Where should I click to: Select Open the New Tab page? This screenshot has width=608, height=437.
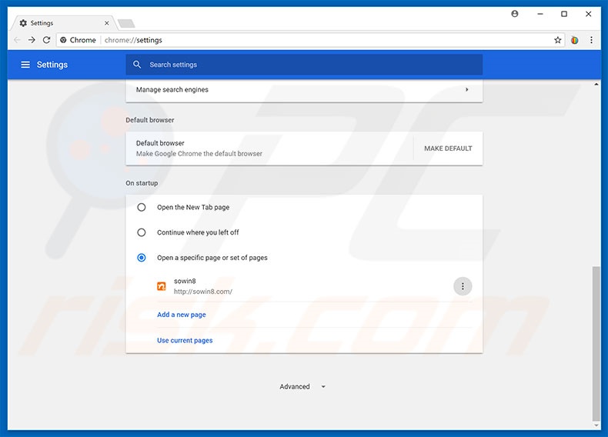[142, 208]
